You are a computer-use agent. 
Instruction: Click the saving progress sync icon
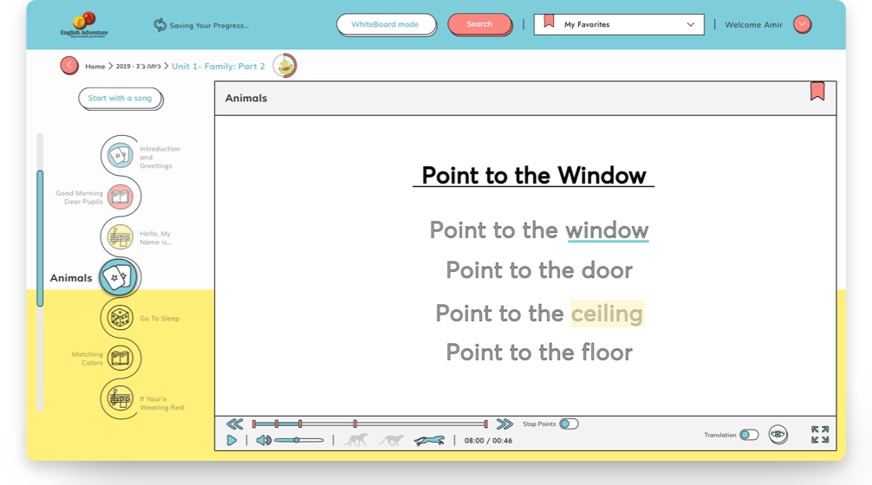pyautogui.click(x=159, y=25)
